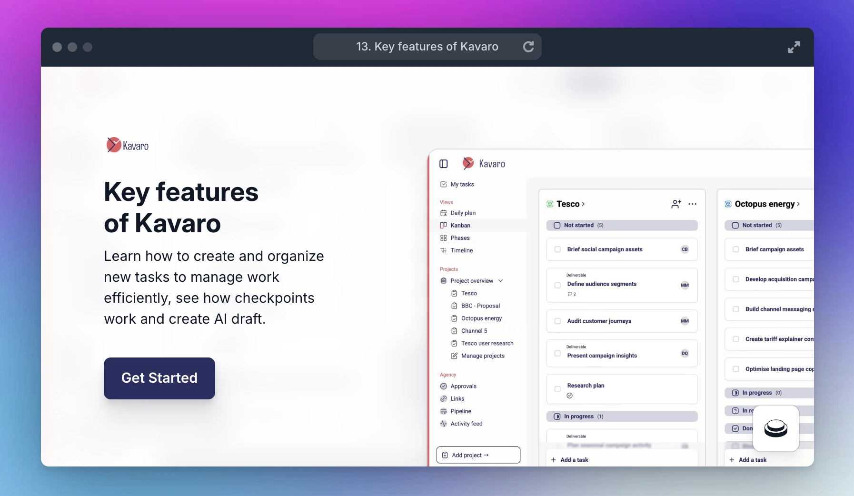The image size is (854, 496).
Task: Check the Audit customer journeys checkbox
Action: (557, 321)
